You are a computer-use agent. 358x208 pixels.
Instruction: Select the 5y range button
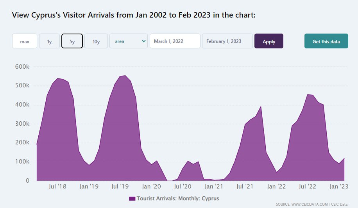click(72, 41)
